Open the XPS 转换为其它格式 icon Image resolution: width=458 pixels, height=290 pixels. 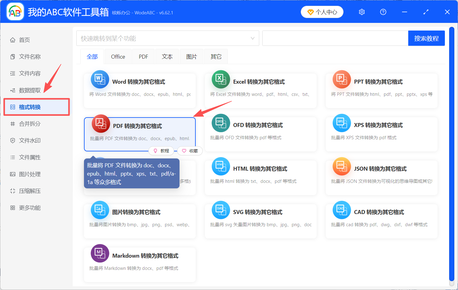pyautogui.click(x=341, y=123)
